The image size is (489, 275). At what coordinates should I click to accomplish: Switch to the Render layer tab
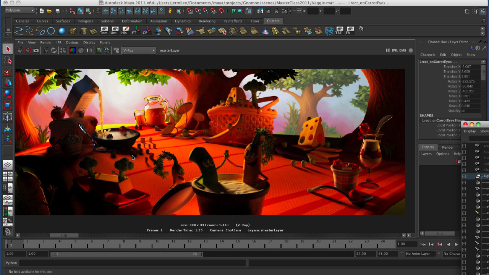448,147
